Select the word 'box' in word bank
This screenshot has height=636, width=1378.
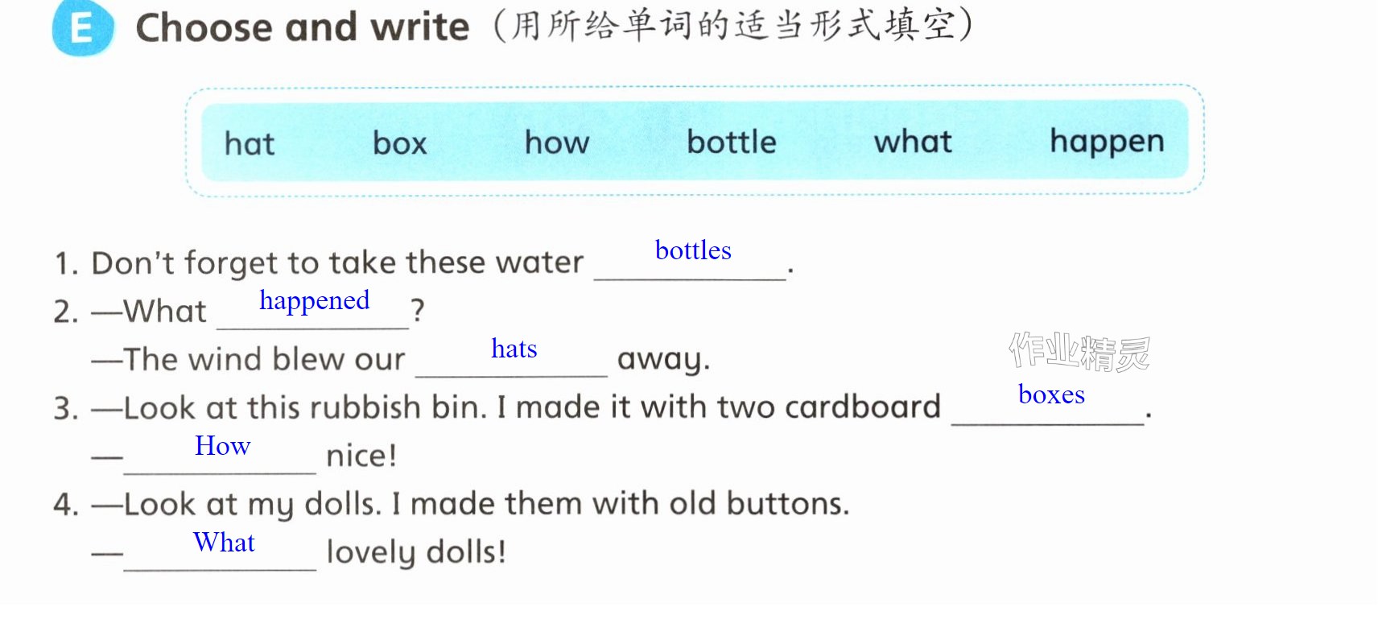point(399,143)
